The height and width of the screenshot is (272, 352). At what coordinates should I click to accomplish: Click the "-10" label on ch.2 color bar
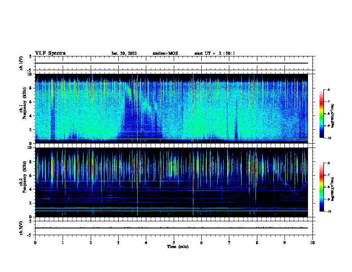click(329, 212)
